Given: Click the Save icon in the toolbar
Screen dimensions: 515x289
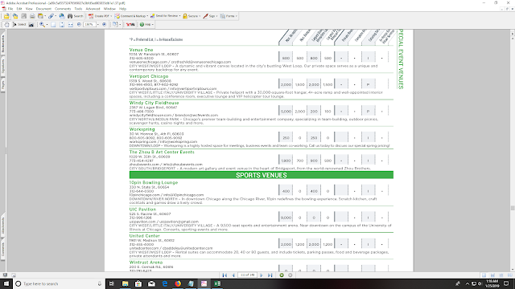Looking at the screenshot, I should [x=23, y=16].
